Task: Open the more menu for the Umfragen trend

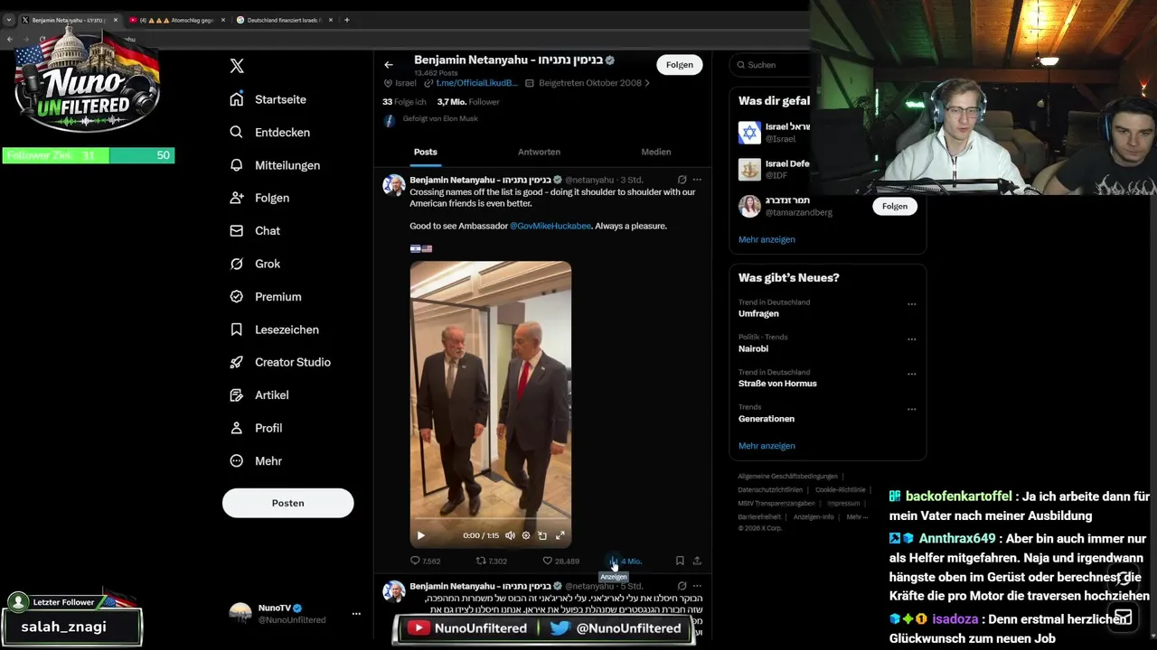Action: click(x=911, y=304)
